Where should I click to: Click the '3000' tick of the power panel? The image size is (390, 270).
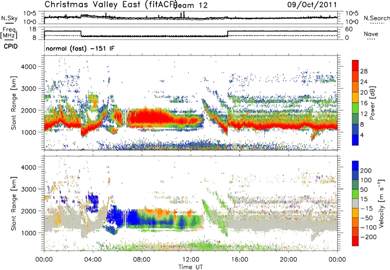point(28,89)
